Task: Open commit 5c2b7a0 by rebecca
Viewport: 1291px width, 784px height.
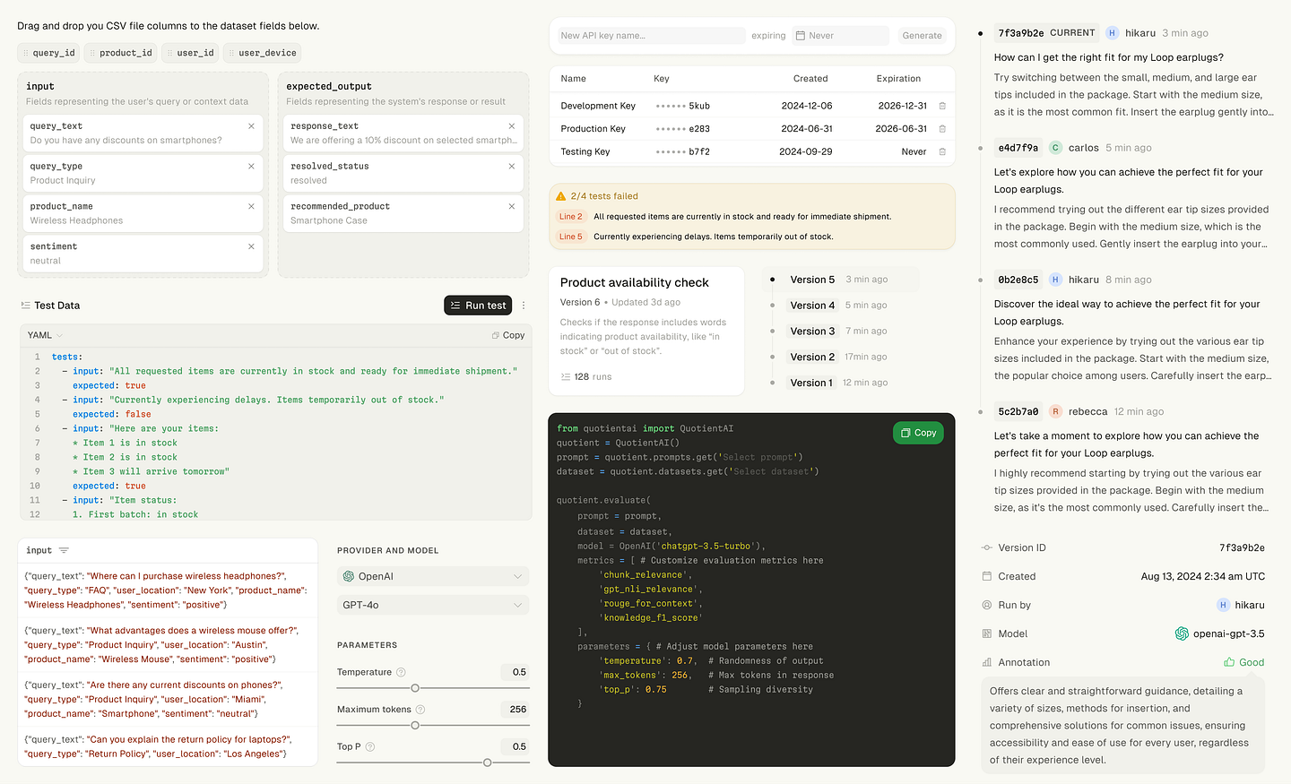Action: tap(1018, 412)
